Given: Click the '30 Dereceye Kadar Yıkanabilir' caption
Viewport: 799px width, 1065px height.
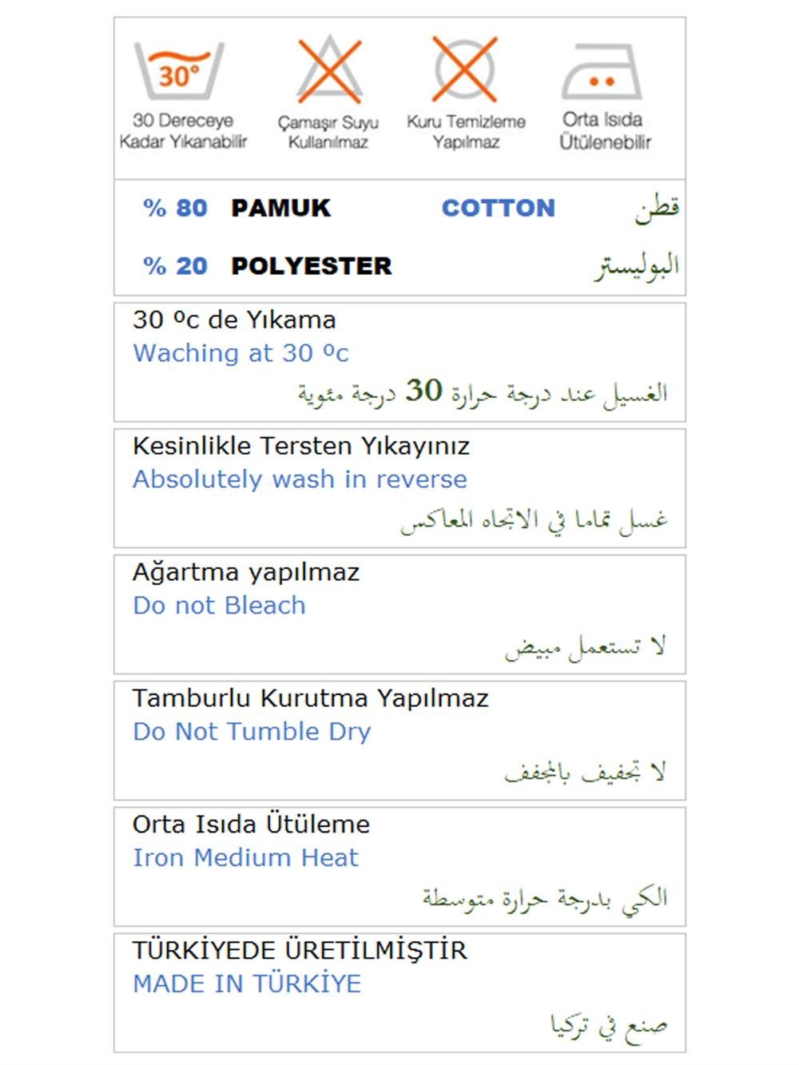Looking at the screenshot, I should pyautogui.click(x=183, y=131).
